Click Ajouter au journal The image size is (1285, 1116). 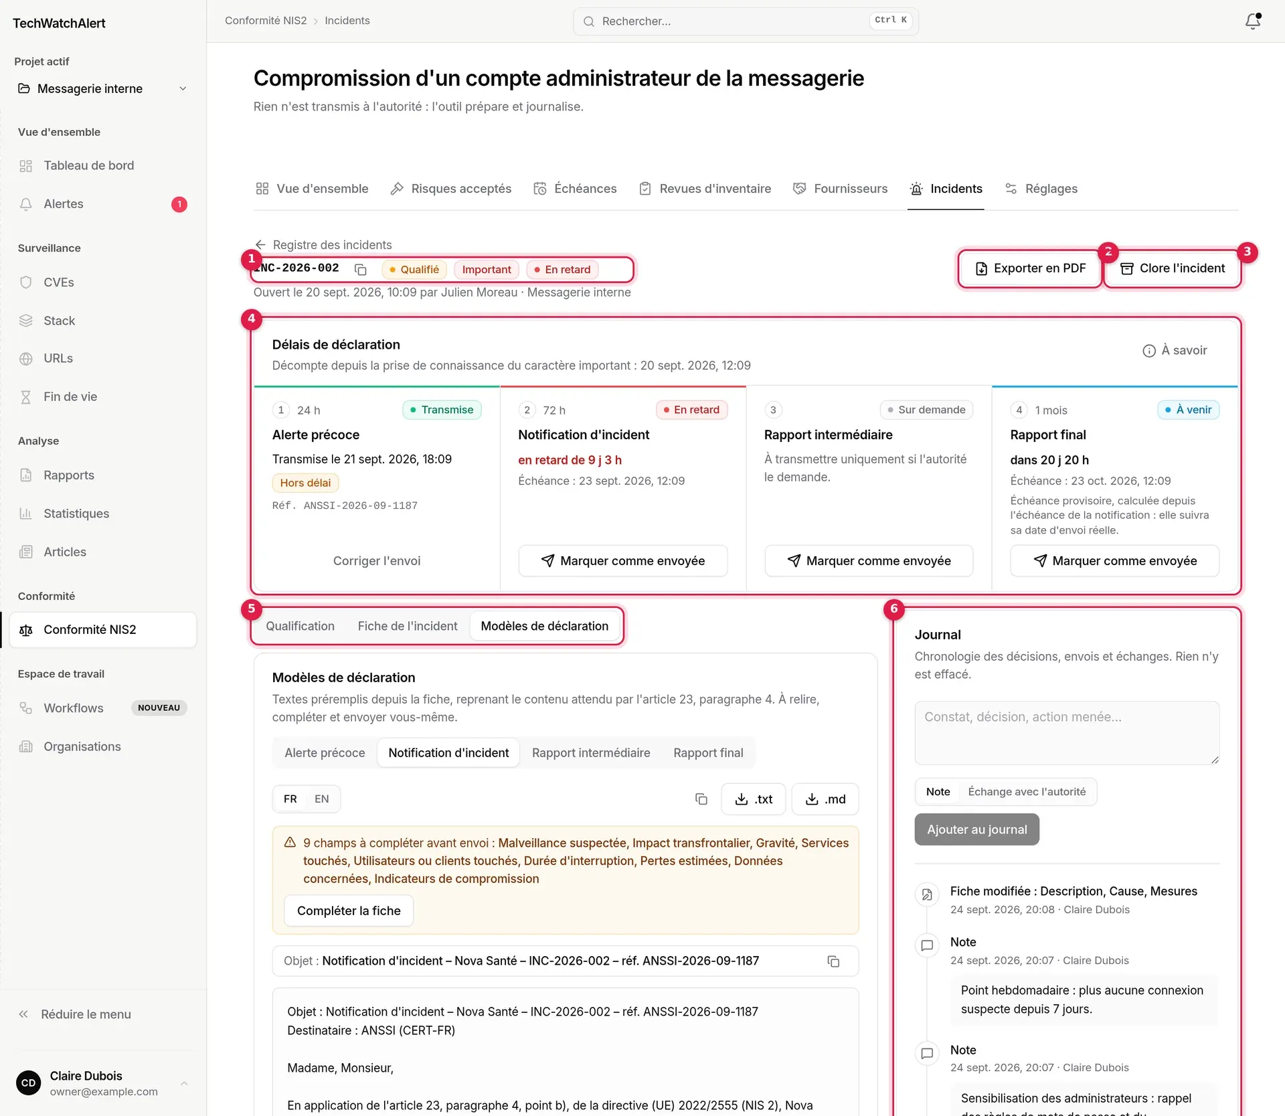point(976,829)
